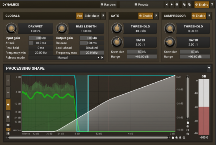Pause the processing shape display
This screenshot has width=216, height=145.
(8, 125)
